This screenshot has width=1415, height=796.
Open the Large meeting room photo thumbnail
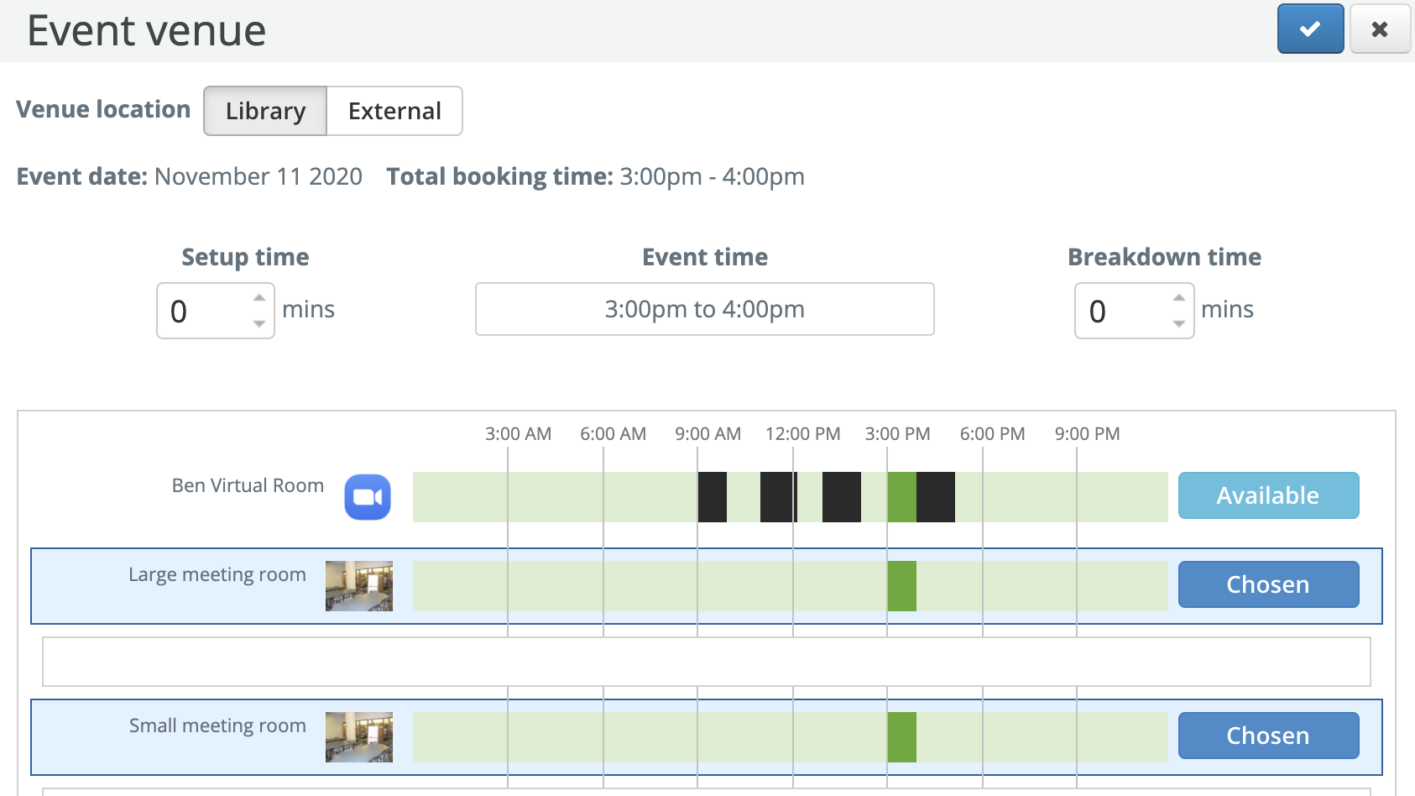(359, 586)
